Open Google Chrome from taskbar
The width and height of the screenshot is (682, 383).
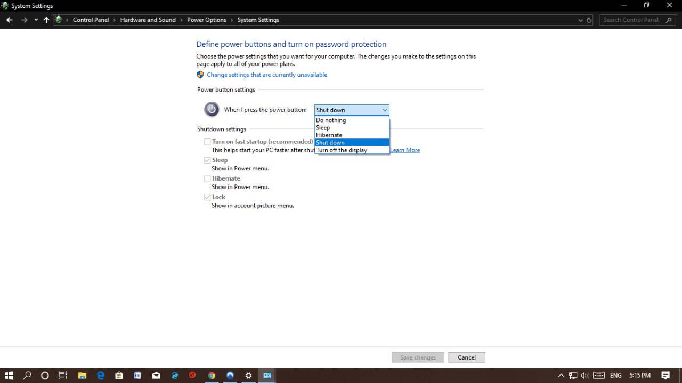tap(212, 376)
